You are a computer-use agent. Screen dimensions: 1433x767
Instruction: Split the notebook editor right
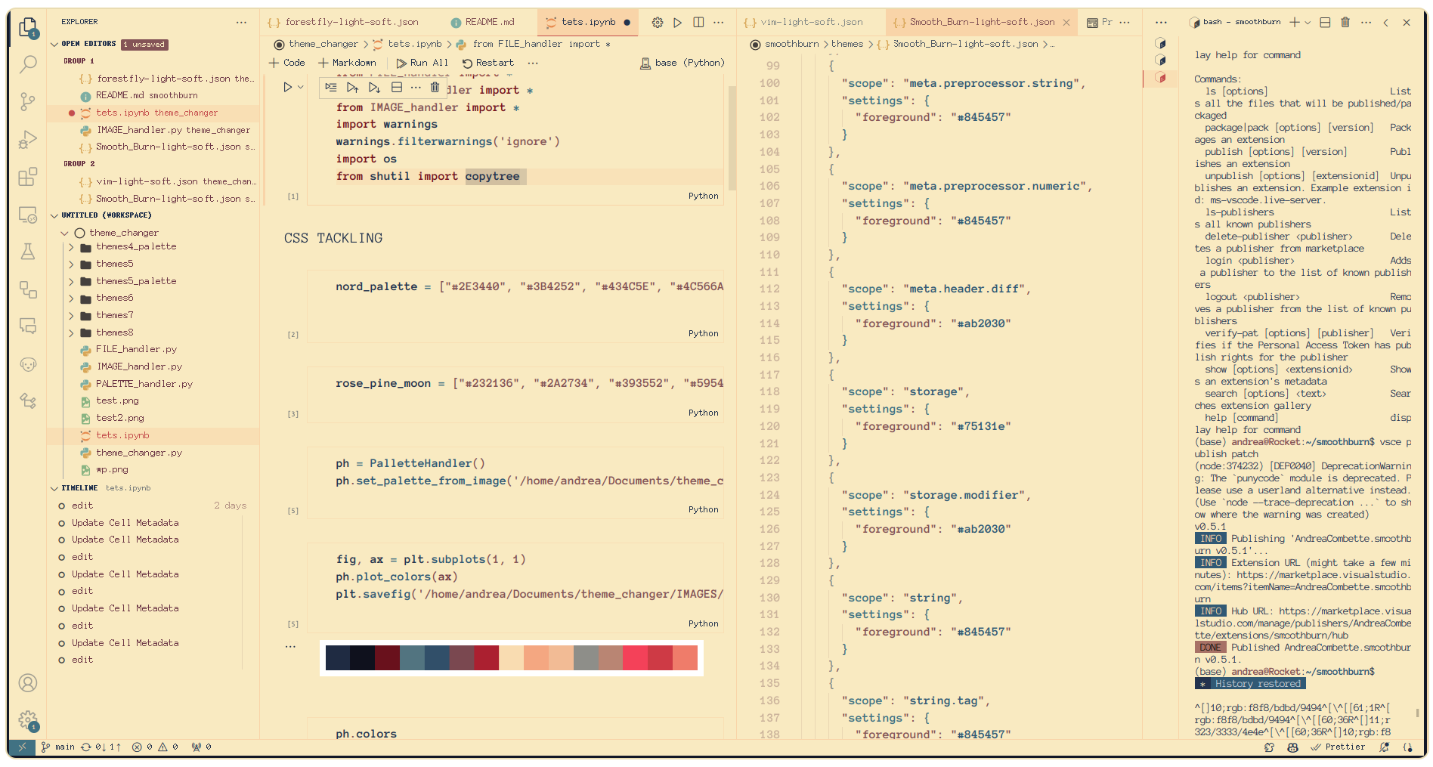point(698,23)
